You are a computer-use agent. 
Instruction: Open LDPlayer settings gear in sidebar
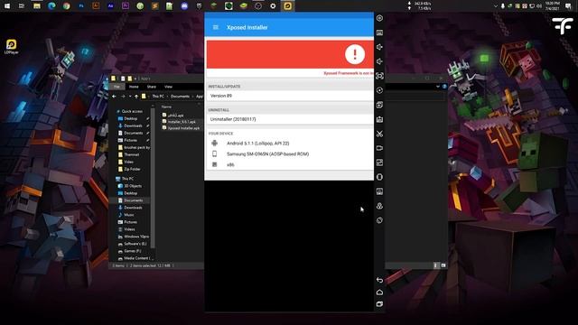[x=379, y=18]
